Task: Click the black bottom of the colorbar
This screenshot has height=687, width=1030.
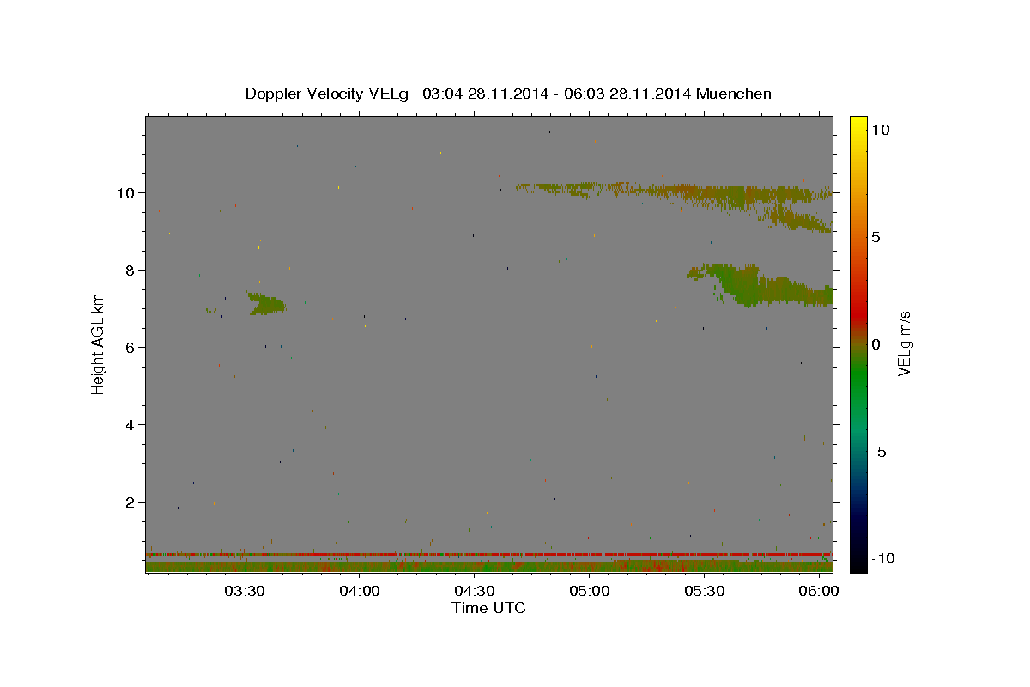Action: click(858, 562)
